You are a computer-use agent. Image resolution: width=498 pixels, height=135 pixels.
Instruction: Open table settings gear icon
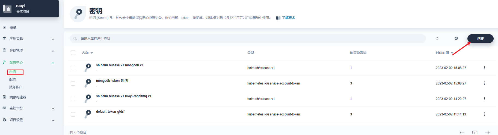pos(456,38)
